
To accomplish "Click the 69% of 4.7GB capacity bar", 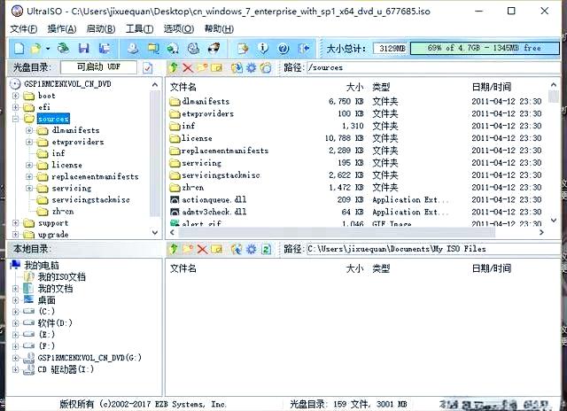I will click(x=485, y=48).
